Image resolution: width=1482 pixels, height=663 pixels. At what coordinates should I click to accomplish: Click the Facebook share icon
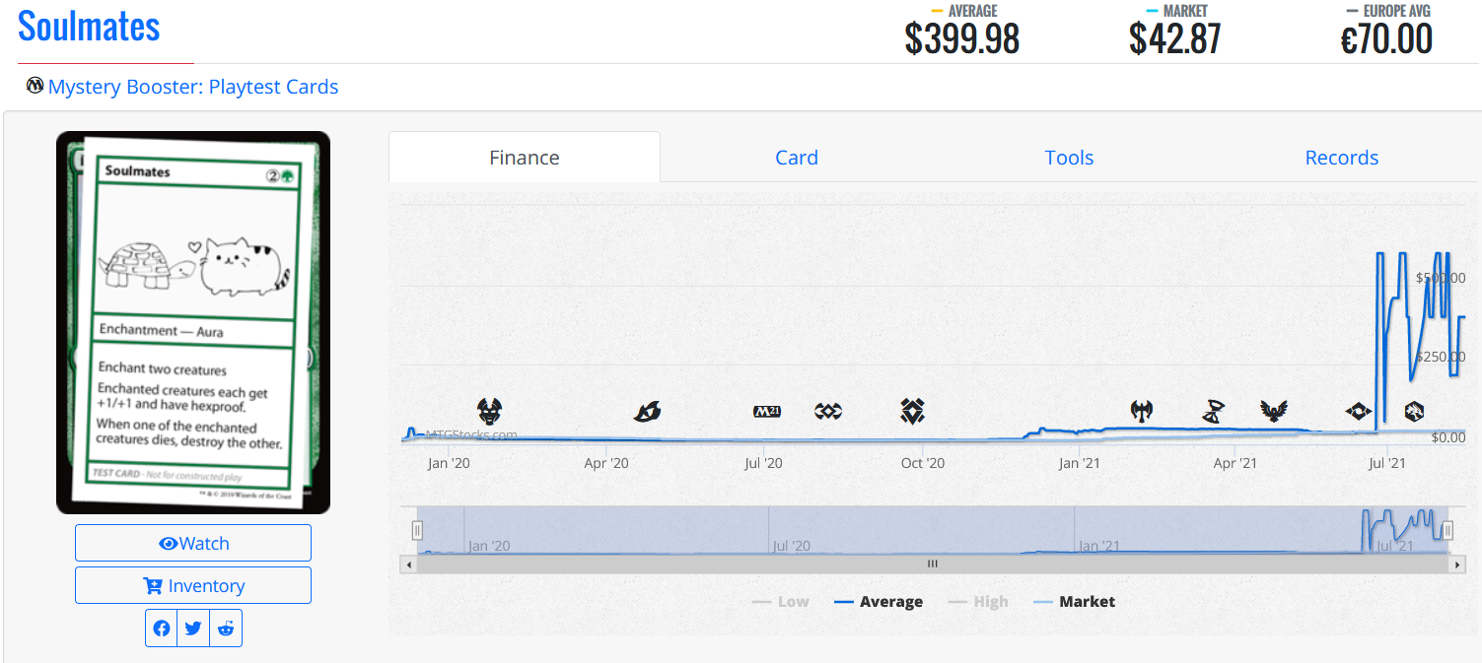pos(162,629)
